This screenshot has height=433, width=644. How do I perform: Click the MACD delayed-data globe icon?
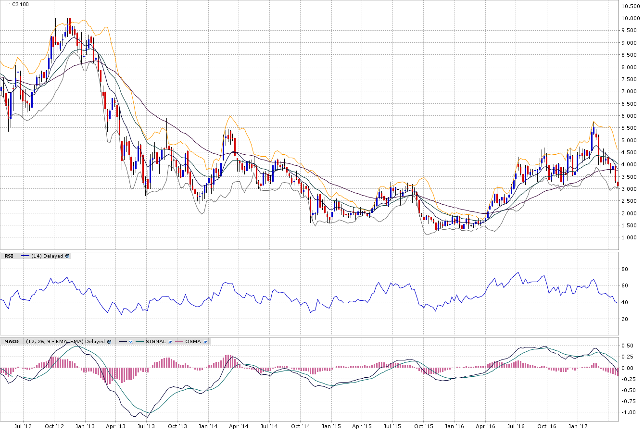click(109, 342)
